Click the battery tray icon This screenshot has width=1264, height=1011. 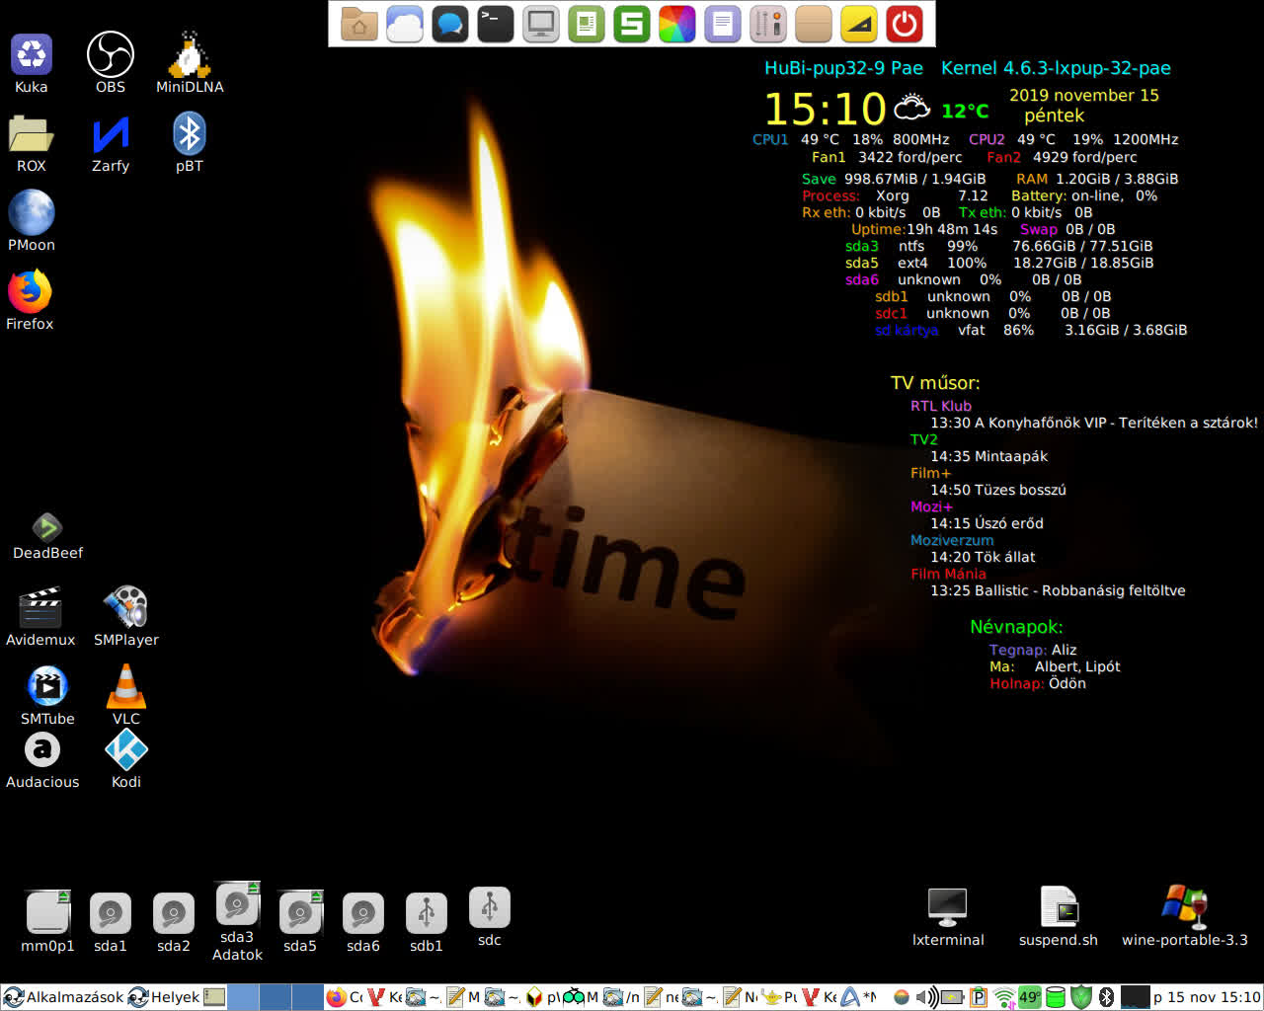point(953,997)
